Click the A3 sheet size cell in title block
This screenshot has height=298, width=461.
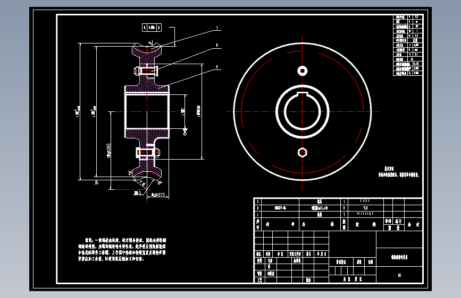tap(399, 275)
